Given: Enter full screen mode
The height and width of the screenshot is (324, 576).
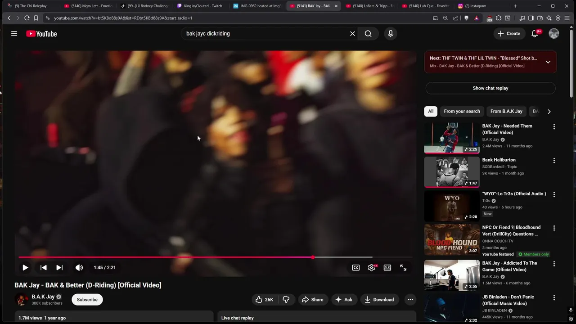Looking at the screenshot, I should pyautogui.click(x=403, y=267).
